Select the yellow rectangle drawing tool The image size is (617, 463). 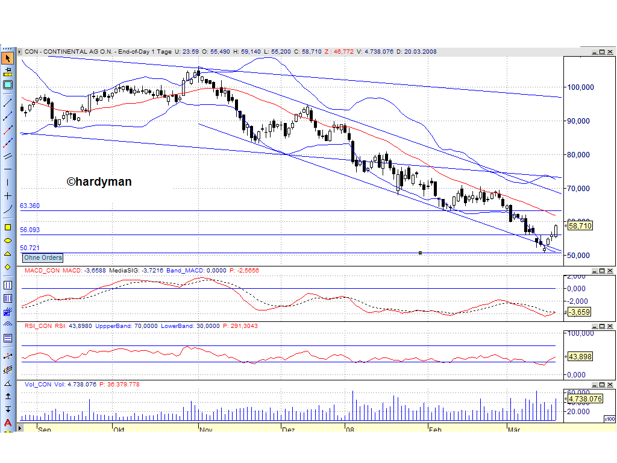(x=8, y=228)
